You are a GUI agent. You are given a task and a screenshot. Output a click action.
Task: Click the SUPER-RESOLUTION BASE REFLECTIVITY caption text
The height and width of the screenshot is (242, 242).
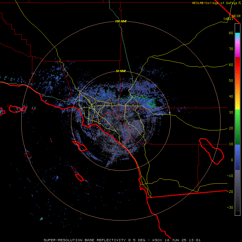(85, 240)
